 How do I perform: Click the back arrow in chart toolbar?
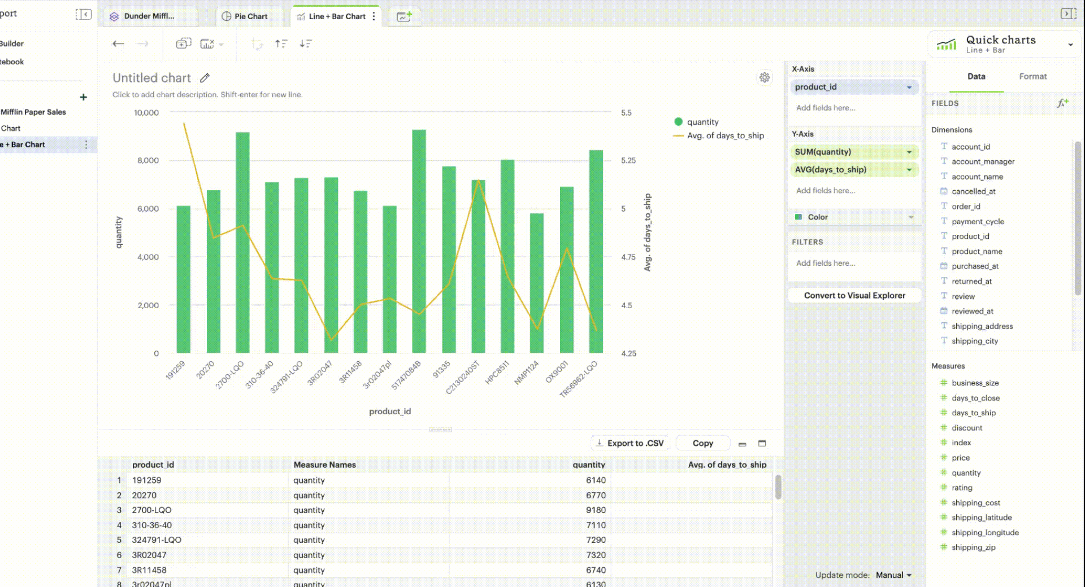pyautogui.click(x=118, y=44)
